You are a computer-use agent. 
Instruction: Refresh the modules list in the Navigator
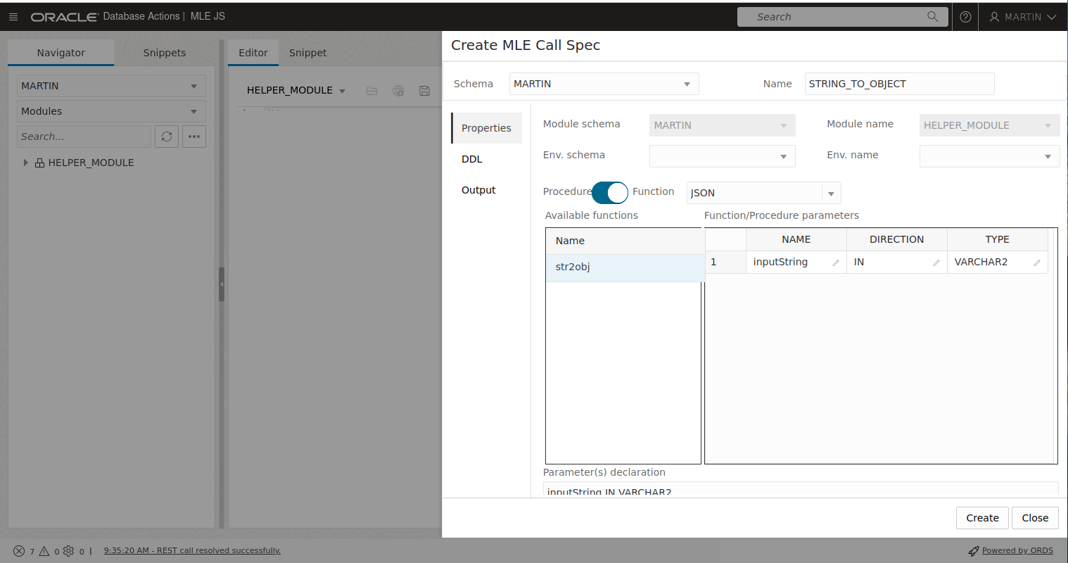pos(167,137)
